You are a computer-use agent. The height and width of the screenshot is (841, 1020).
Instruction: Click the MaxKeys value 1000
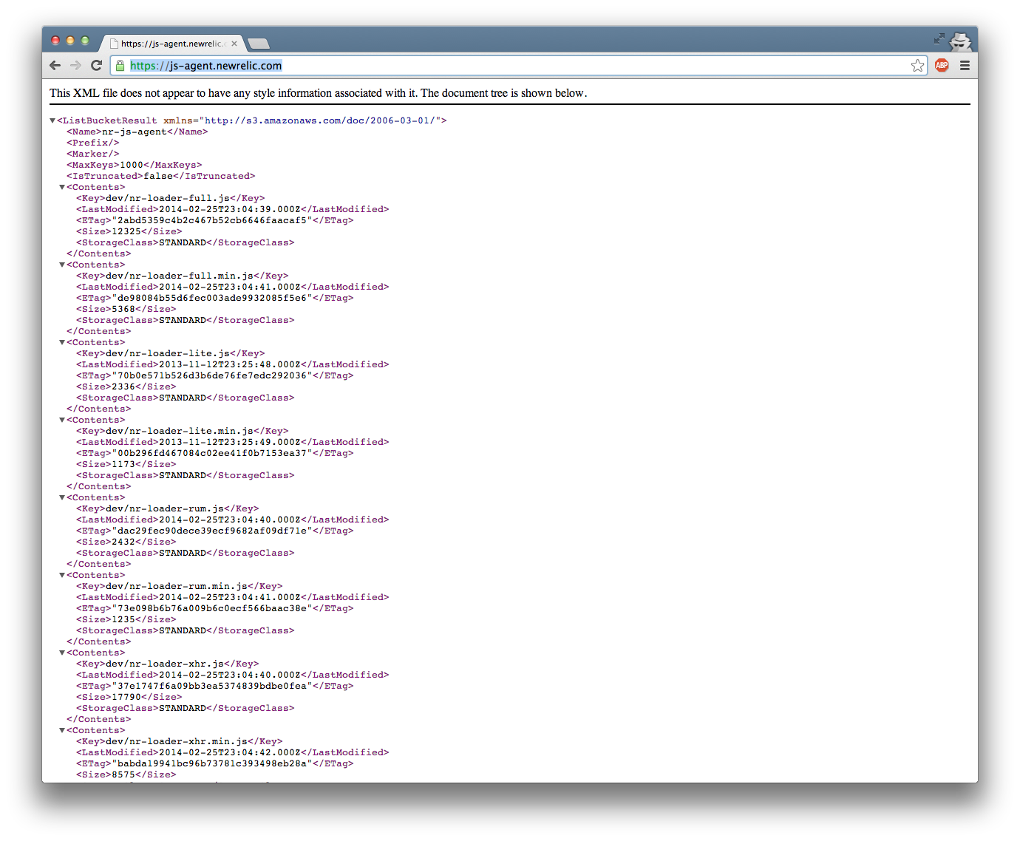132,165
